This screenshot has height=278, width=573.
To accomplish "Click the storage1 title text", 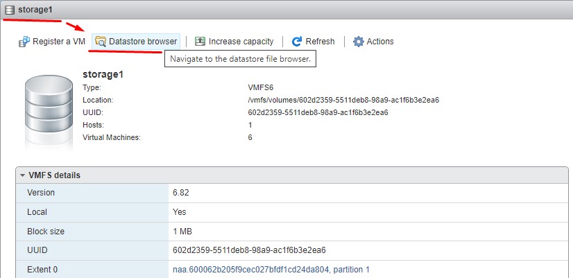I will click(35, 10).
